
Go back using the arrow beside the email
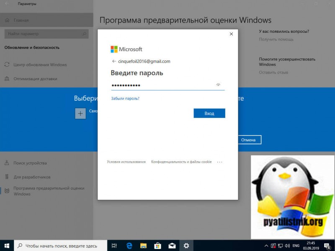[114, 61]
